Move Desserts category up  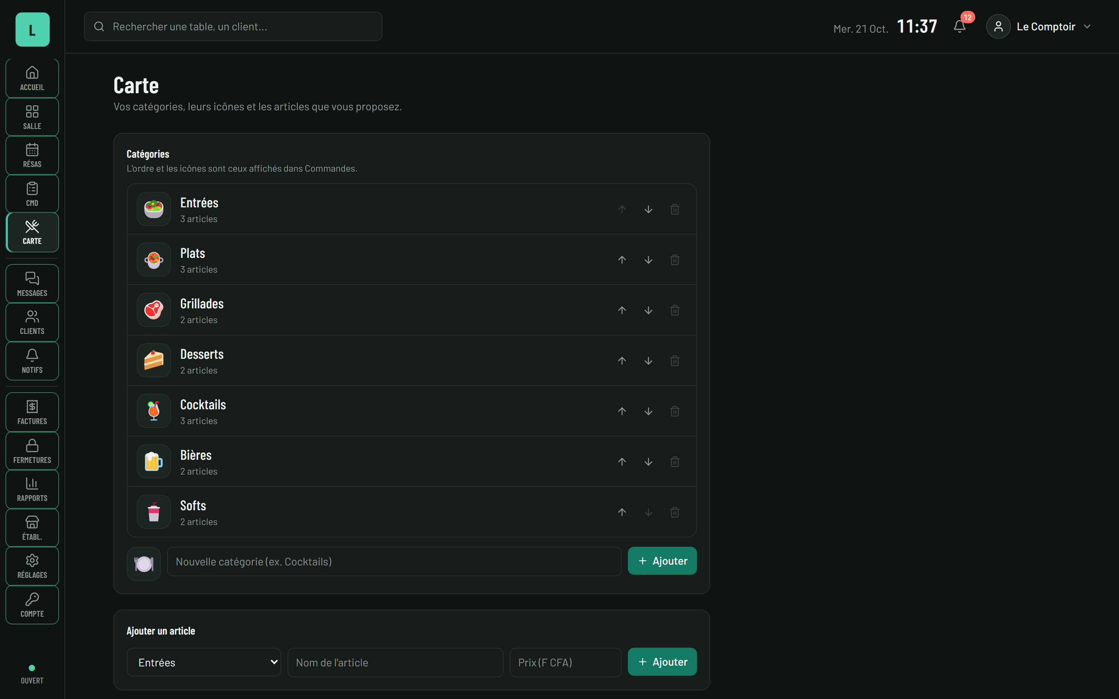click(x=622, y=361)
